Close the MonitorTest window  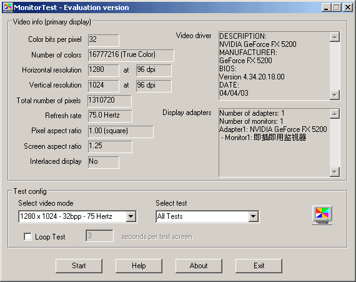348,8
